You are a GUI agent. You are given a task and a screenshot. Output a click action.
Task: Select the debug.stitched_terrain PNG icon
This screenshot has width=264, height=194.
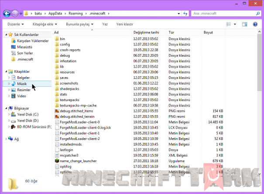57,116
